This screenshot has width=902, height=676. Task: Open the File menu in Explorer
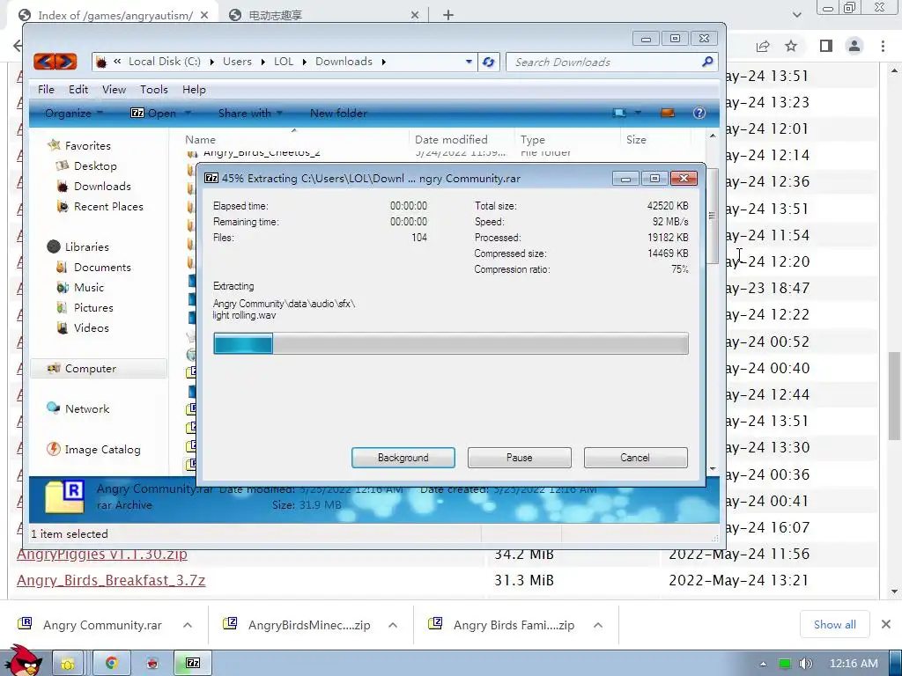pyautogui.click(x=46, y=90)
